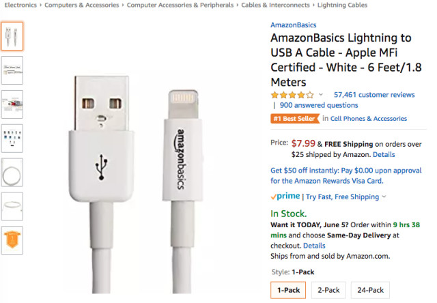The width and height of the screenshot is (437, 303).
Task: Click the Prime logo
Action: click(x=285, y=197)
